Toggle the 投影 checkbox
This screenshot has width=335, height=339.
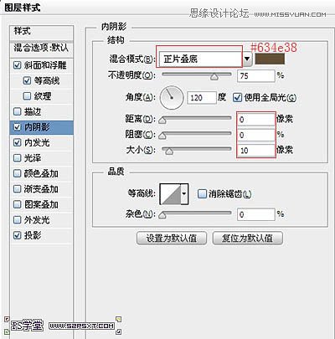[17, 235]
